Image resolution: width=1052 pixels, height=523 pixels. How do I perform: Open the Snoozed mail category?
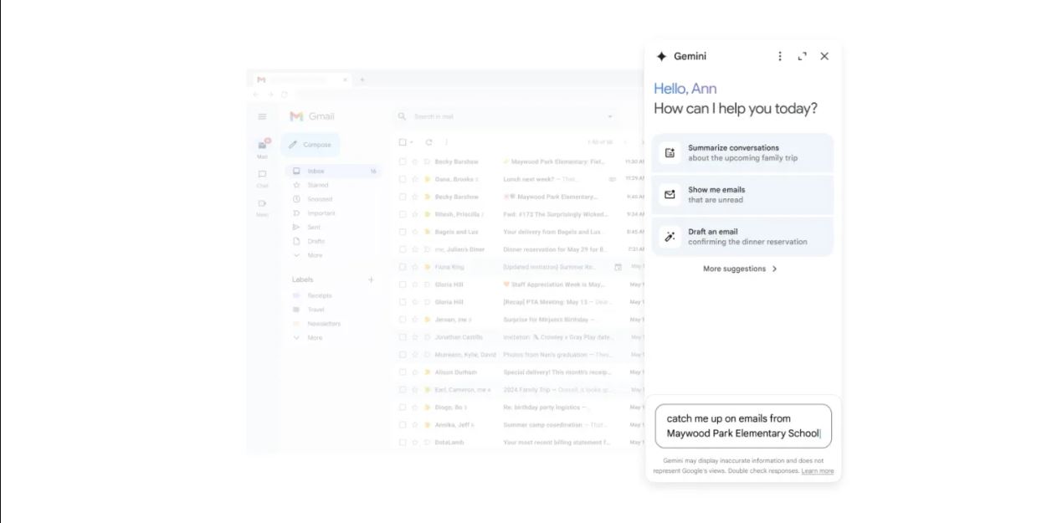[x=317, y=198]
